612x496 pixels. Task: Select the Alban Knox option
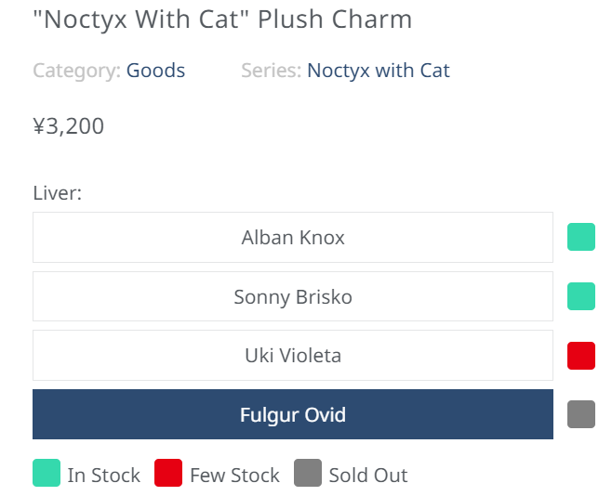pos(293,237)
